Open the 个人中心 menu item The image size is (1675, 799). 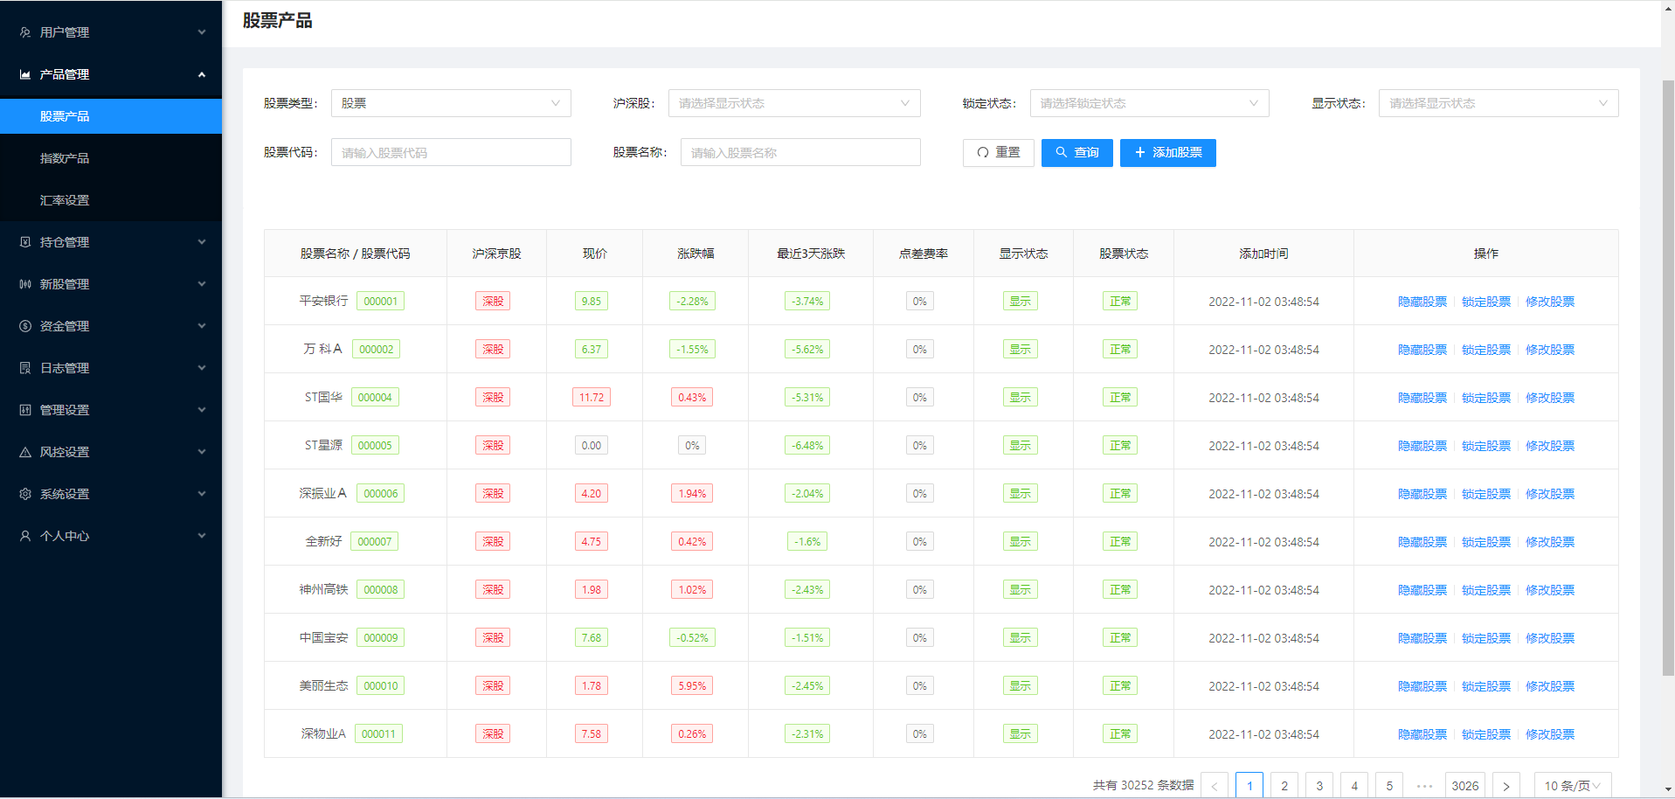click(111, 536)
